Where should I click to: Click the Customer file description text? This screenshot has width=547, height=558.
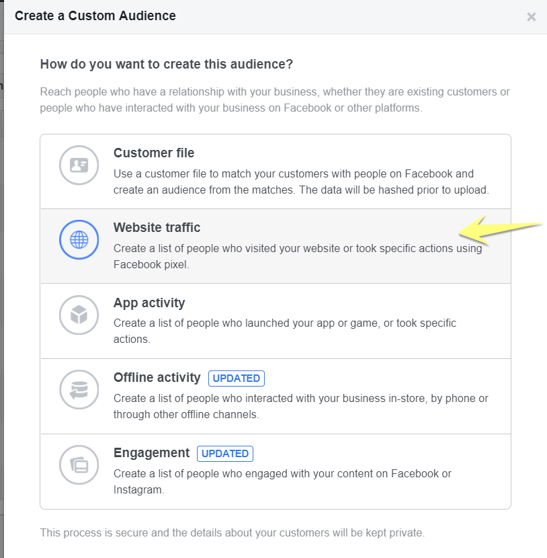(301, 182)
